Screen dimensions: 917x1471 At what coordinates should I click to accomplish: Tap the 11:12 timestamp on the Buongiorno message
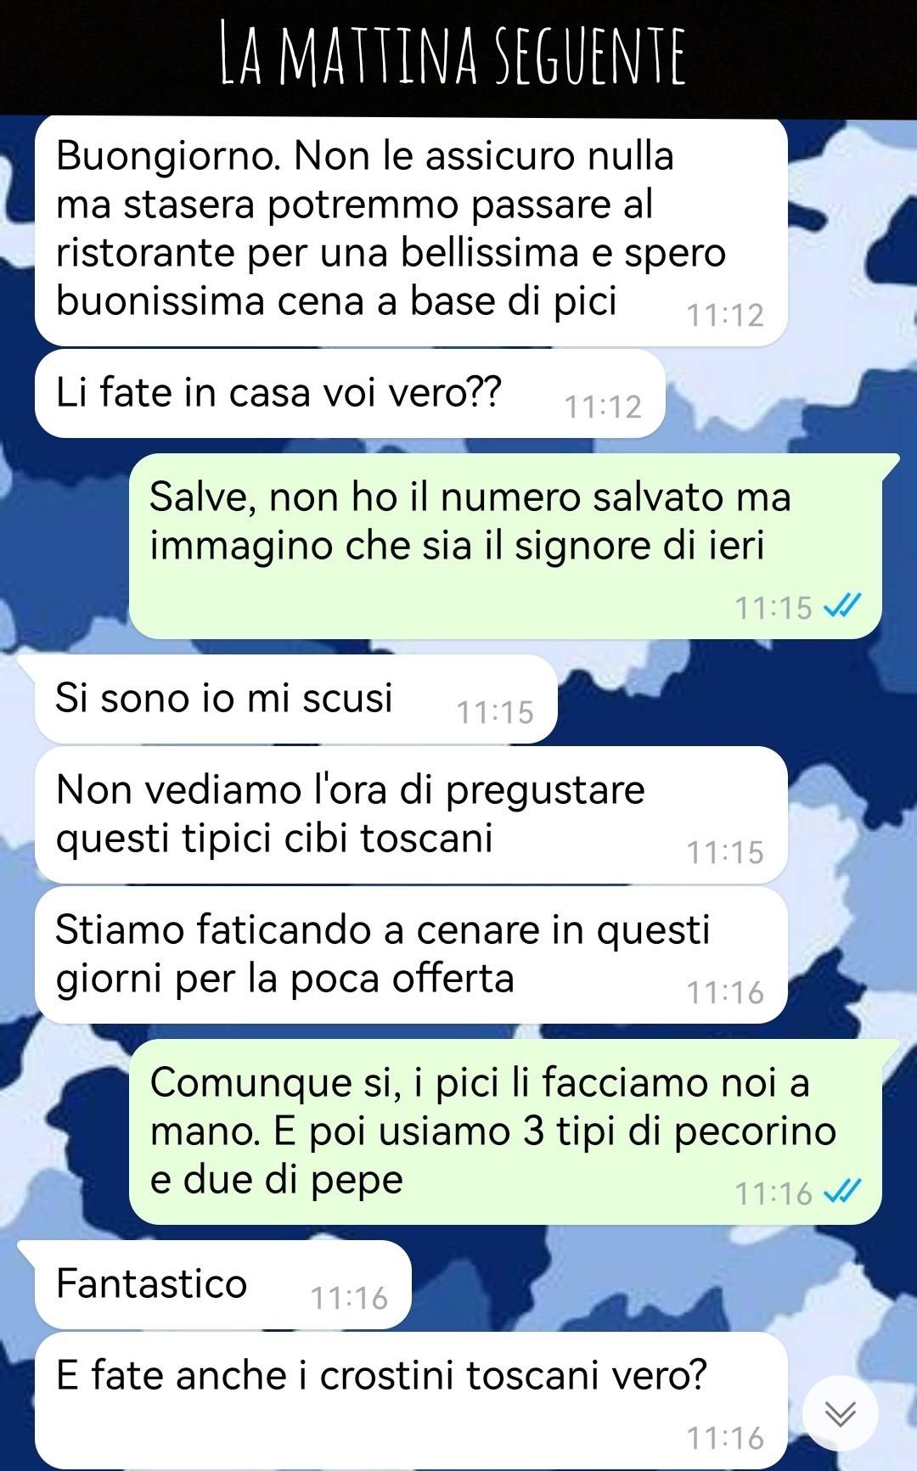click(x=725, y=315)
